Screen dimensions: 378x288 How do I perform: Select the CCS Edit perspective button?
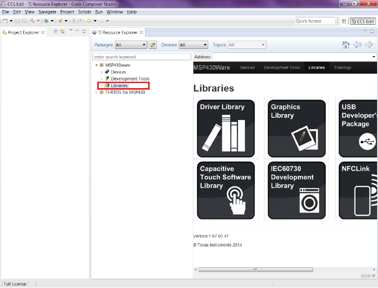363,21
